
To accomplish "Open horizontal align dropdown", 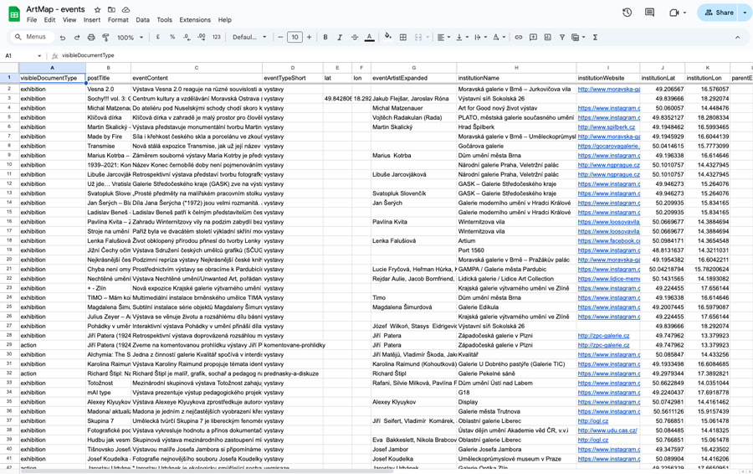I will (443, 37).
